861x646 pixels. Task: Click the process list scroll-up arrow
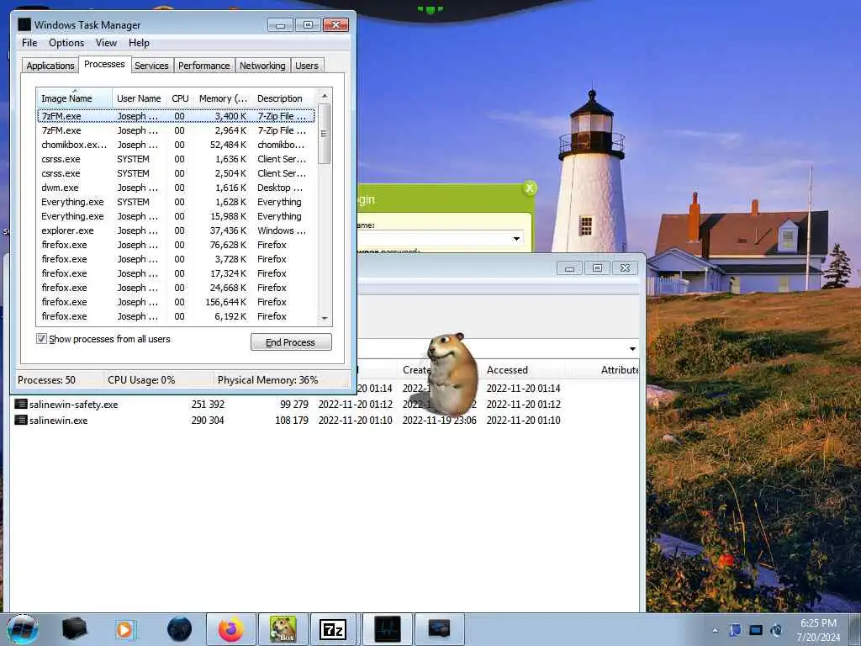325,96
